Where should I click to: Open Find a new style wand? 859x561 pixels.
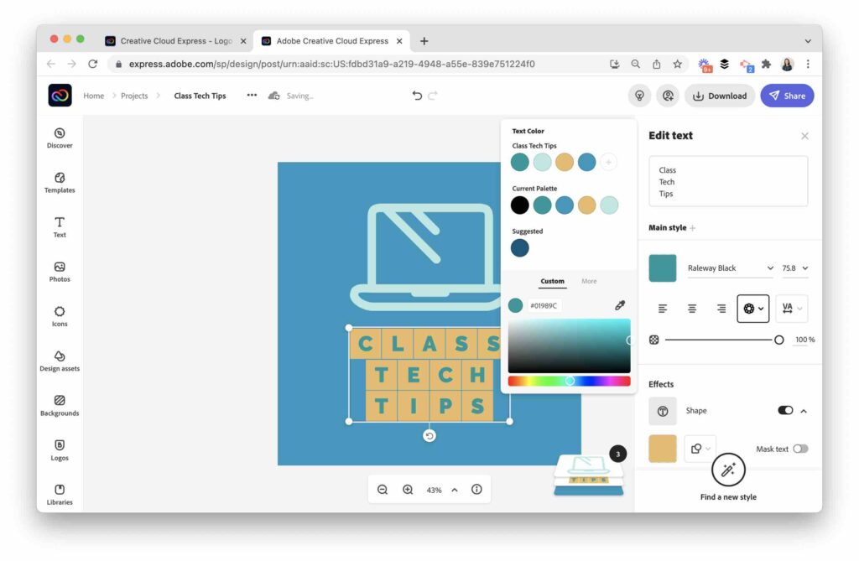(x=727, y=470)
